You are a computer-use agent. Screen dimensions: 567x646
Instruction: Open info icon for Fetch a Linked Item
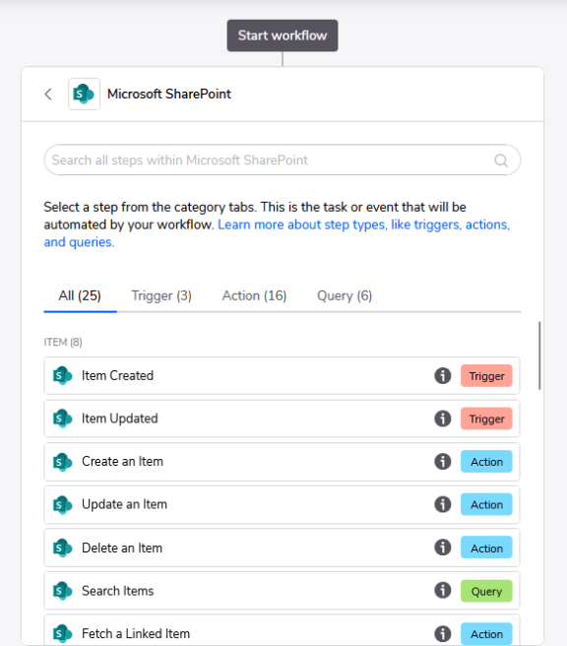click(443, 633)
